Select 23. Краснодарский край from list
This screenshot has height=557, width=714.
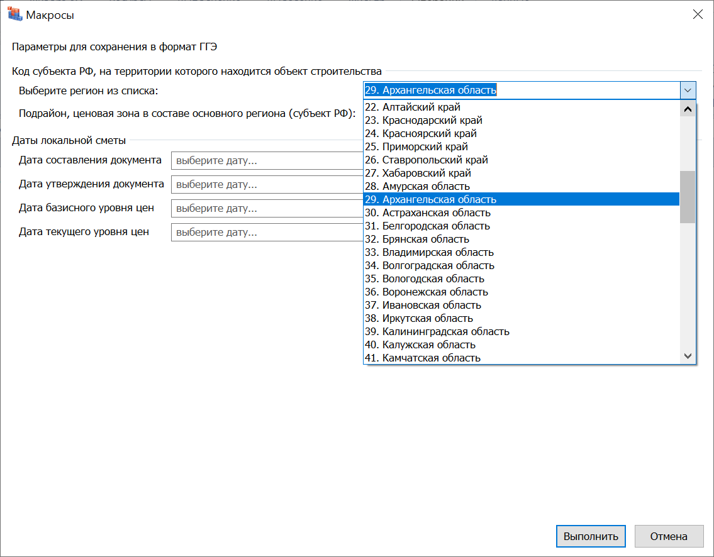432,121
